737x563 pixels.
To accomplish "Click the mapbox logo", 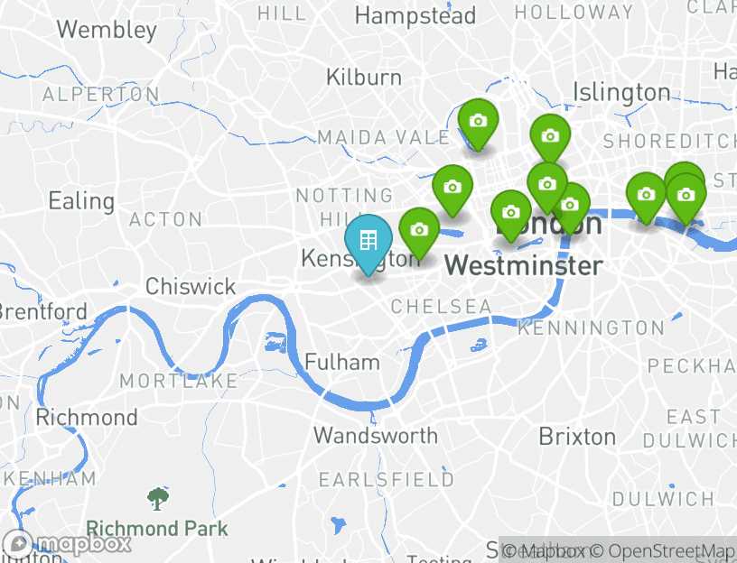I will (67, 544).
